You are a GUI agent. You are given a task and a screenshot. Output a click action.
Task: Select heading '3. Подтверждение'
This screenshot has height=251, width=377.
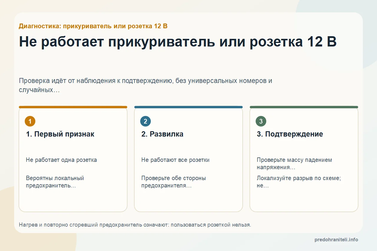[x=290, y=134]
